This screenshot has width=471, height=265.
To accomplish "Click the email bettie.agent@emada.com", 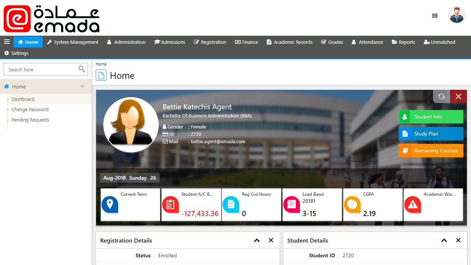I will pyautogui.click(x=218, y=141).
